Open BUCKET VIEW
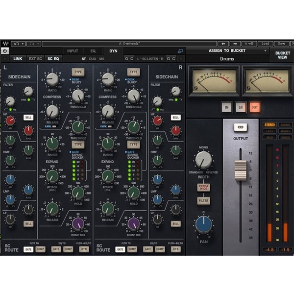 pos(283,55)
